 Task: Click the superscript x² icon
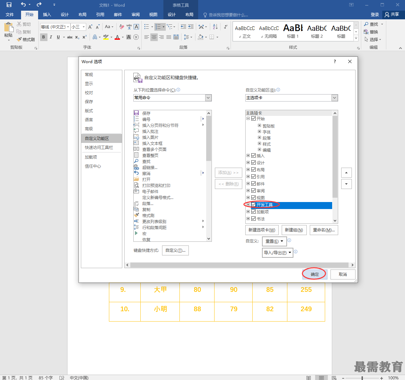[85, 37]
